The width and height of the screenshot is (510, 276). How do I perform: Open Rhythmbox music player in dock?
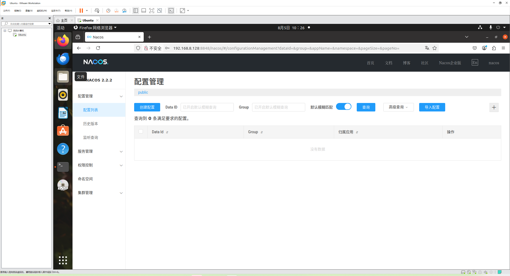coord(63,95)
